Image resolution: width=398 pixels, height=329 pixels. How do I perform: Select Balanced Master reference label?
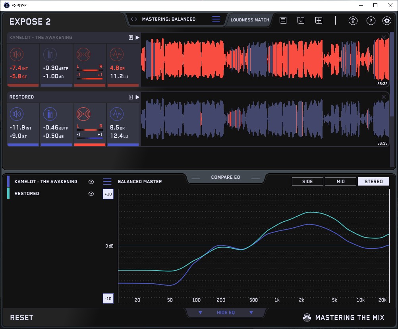[x=140, y=182]
